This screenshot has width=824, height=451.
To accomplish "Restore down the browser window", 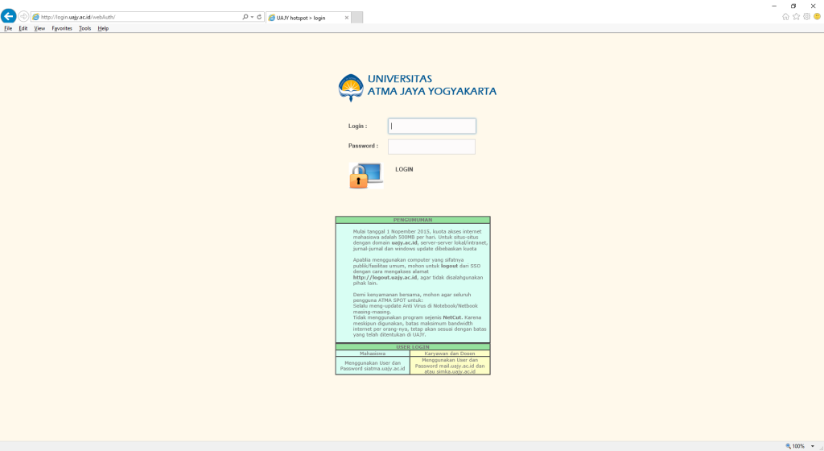I will click(793, 6).
